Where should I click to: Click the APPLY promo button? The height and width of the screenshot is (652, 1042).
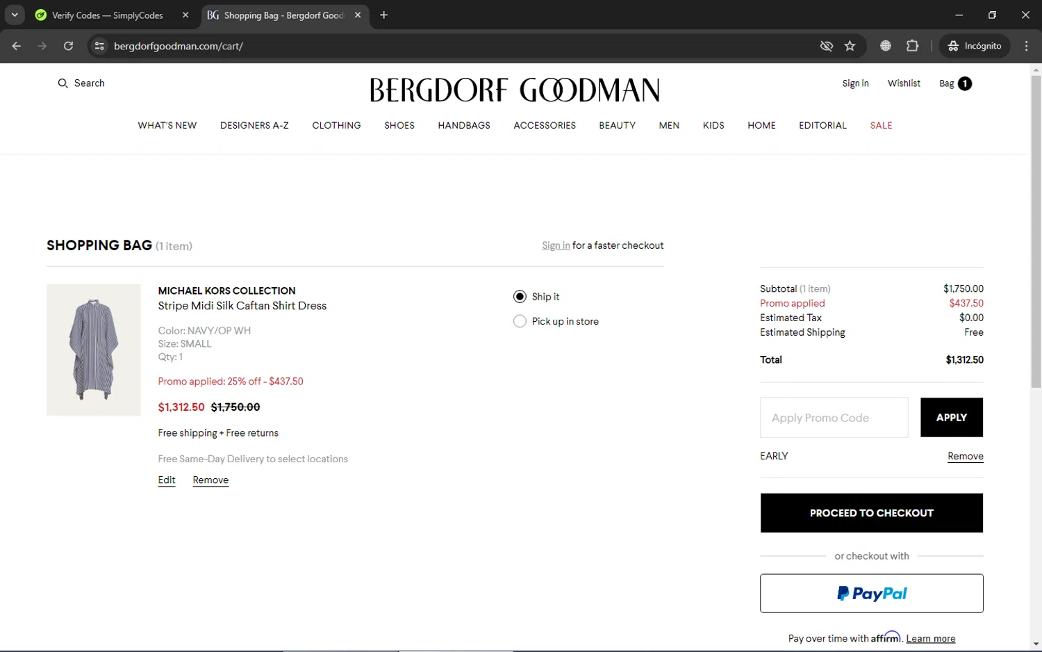pos(952,418)
